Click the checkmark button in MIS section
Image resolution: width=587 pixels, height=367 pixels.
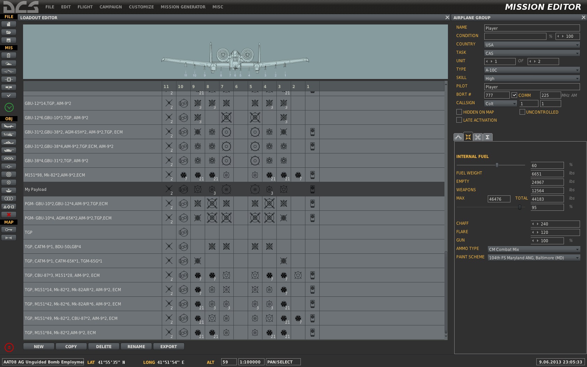click(x=9, y=95)
